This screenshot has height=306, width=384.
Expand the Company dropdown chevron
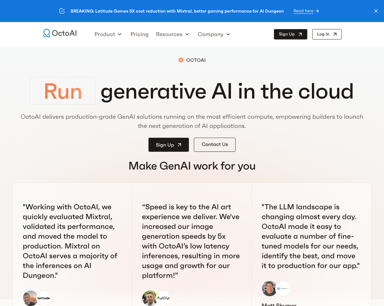228,34
